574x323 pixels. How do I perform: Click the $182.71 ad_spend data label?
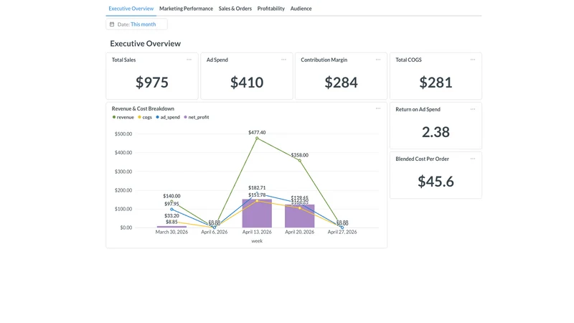[257, 187]
